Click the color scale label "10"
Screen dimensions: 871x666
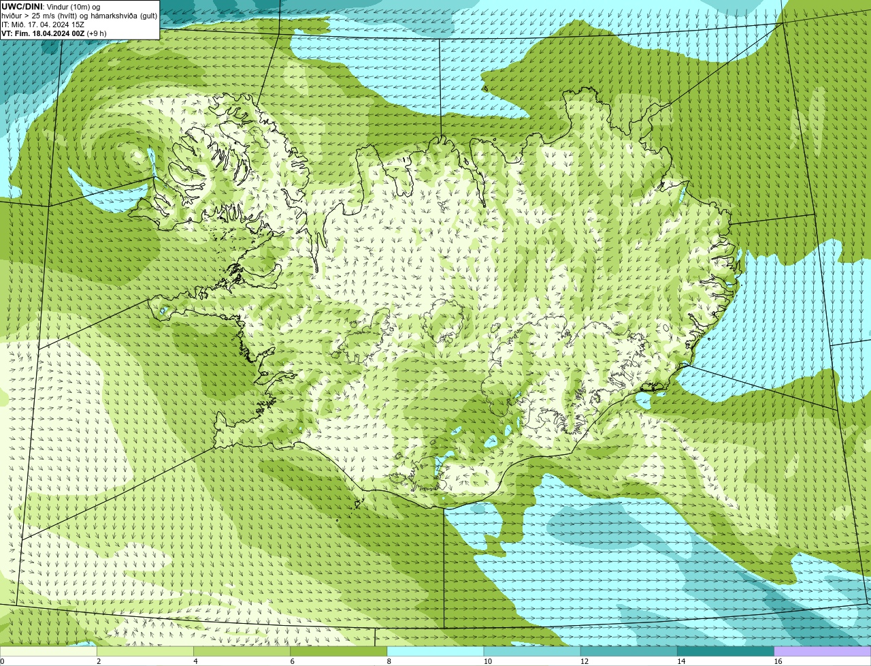click(487, 661)
